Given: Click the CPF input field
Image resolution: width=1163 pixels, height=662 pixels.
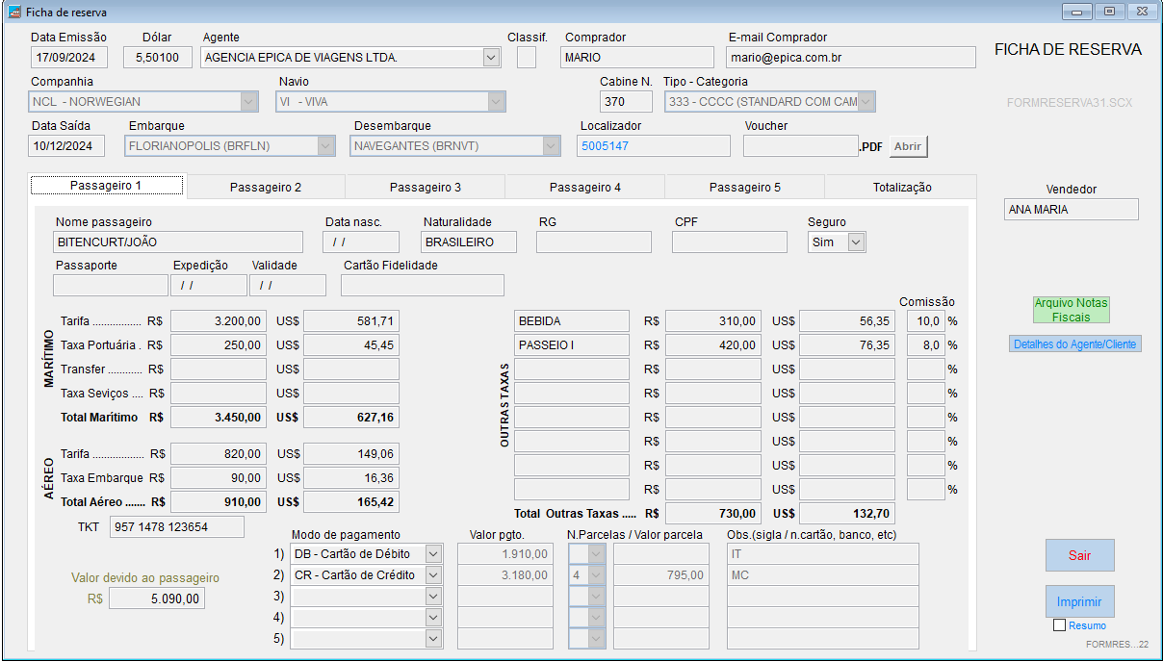Looking at the screenshot, I should point(729,242).
